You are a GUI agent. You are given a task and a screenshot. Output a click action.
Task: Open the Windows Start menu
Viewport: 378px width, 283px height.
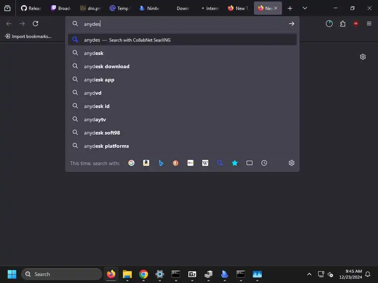tap(12, 274)
